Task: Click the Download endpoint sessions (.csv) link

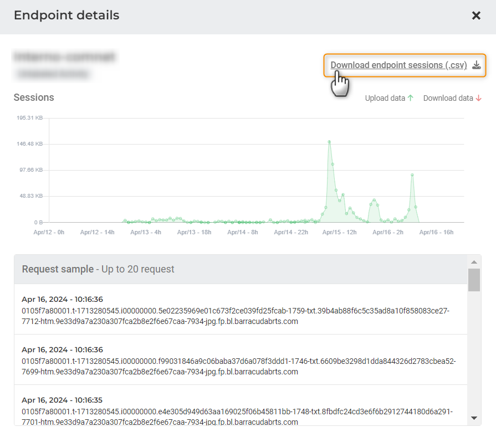Action: tap(398, 65)
